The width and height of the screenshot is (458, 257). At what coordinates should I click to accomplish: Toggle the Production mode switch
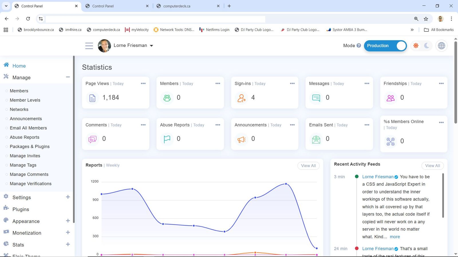(385, 46)
